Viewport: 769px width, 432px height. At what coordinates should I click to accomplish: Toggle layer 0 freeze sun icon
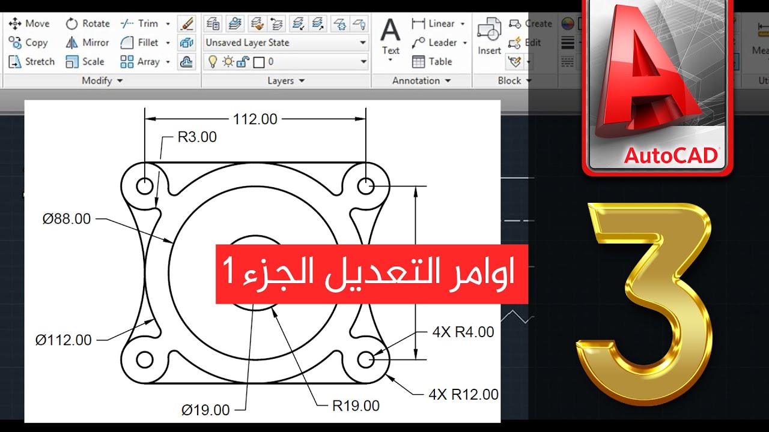click(228, 61)
